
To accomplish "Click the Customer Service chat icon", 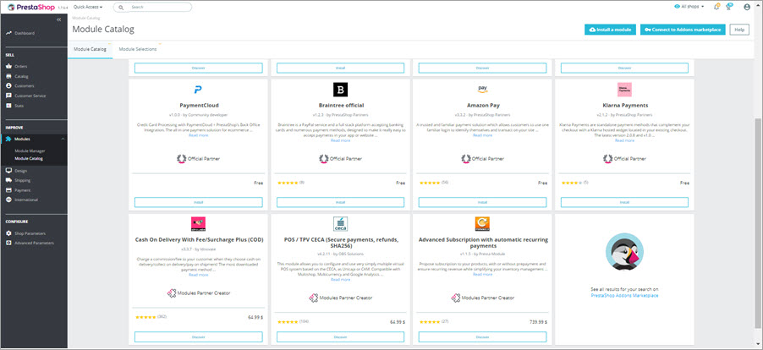I will [8, 96].
